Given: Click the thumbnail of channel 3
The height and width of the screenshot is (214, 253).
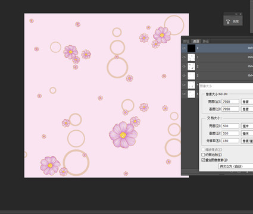Looking at the screenshot, I should [x=192, y=75].
